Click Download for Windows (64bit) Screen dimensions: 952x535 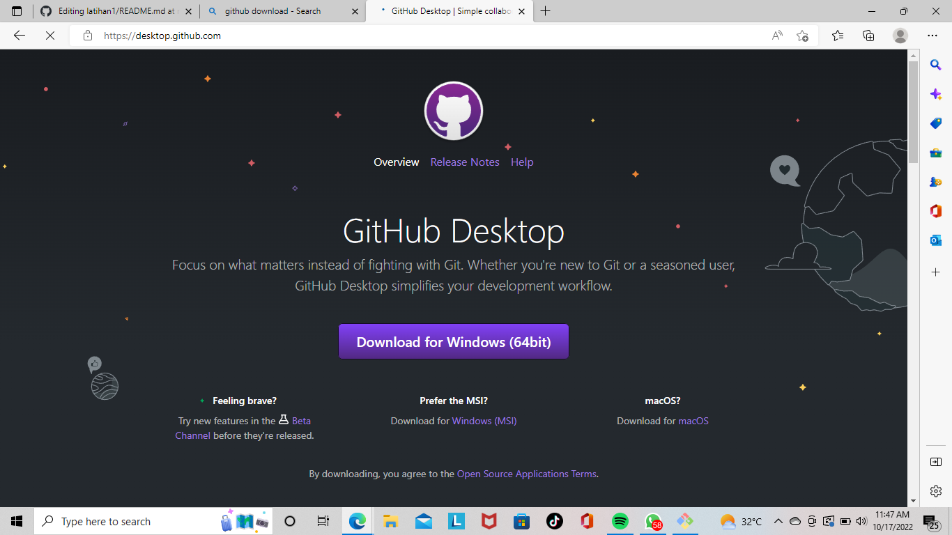pos(453,341)
